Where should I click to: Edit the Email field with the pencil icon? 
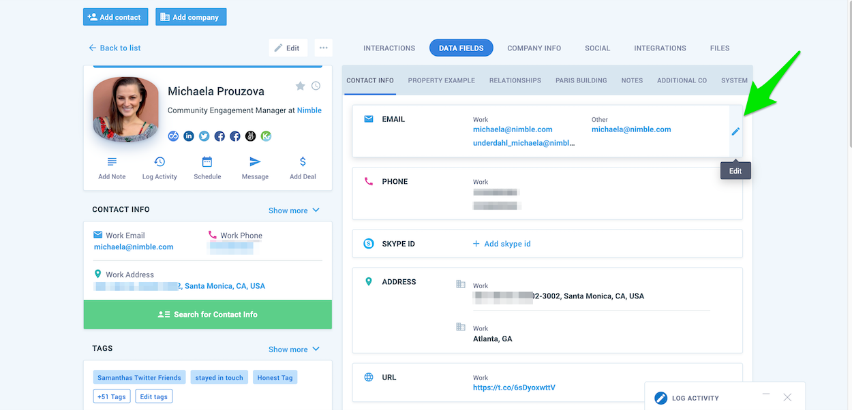pyautogui.click(x=735, y=131)
